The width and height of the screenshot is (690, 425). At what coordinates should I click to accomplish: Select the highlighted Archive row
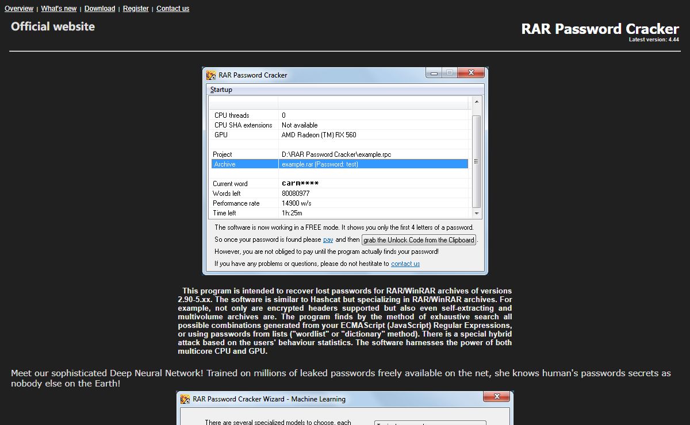340,164
